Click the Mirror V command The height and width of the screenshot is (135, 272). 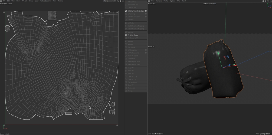coord(136,44)
